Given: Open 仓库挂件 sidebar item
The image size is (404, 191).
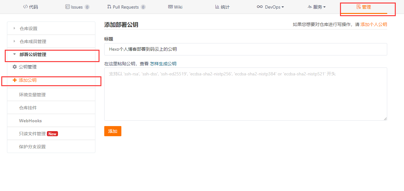Looking at the screenshot, I should click(51, 107).
